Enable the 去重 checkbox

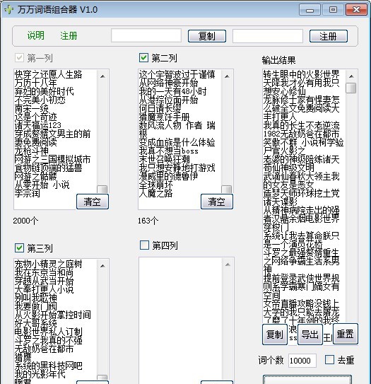(329, 360)
